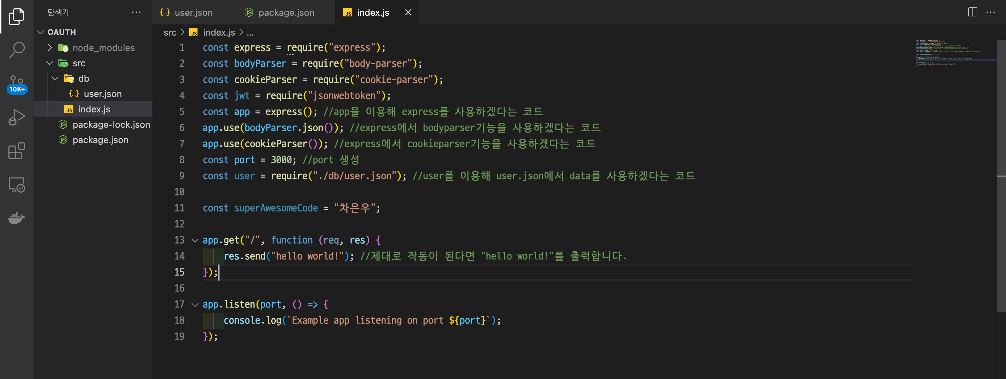Click line number 19 in the gutter
The width and height of the screenshot is (1006, 379).
(x=179, y=336)
